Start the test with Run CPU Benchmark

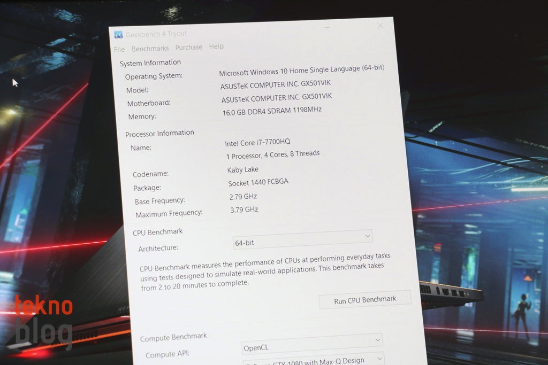point(365,300)
